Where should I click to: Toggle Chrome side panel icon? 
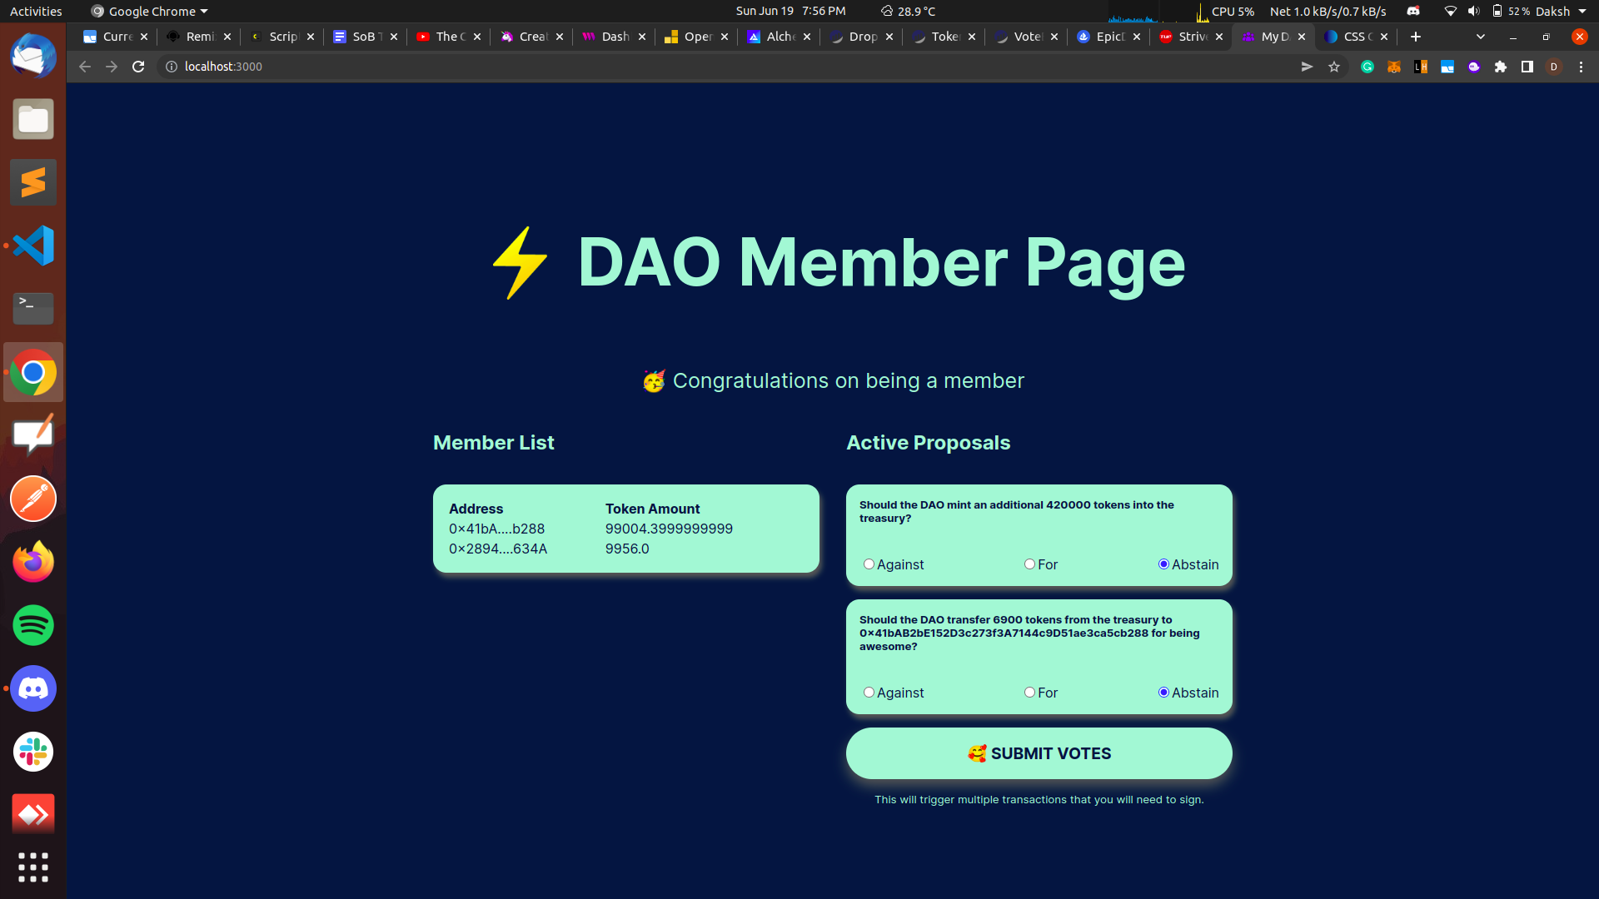click(1527, 67)
